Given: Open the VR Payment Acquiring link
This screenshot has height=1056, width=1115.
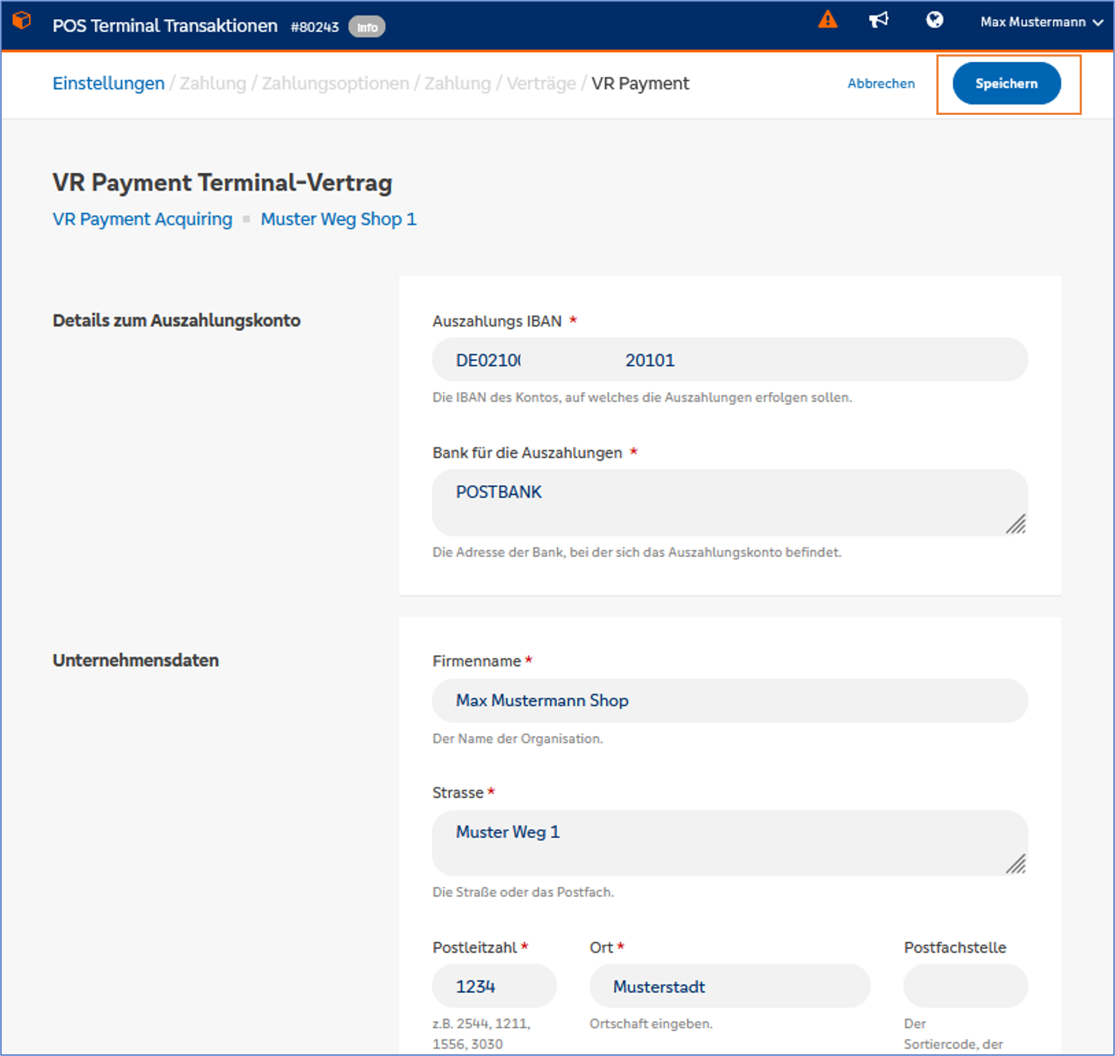Looking at the screenshot, I should (x=142, y=219).
